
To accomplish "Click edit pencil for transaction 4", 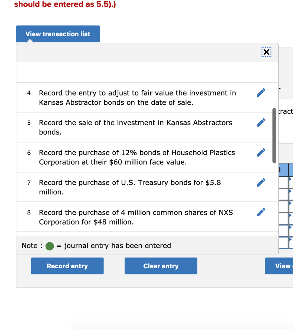I will click(x=261, y=93).
